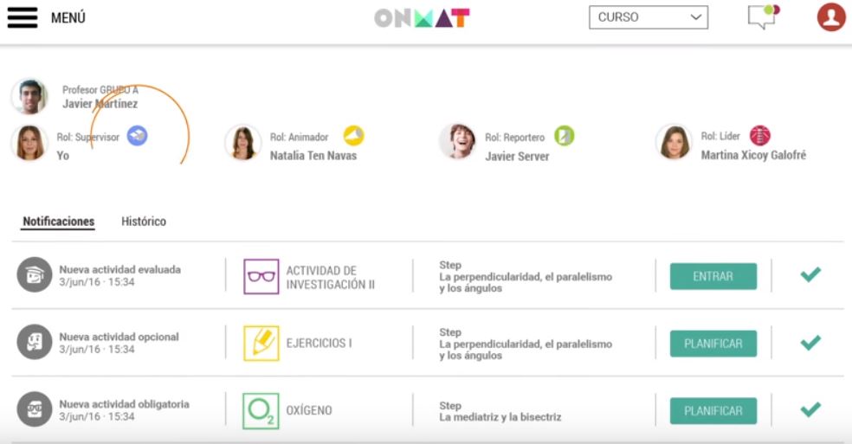
Task: Open the chat messages speech bubble icon
Action: coord(764,16)
